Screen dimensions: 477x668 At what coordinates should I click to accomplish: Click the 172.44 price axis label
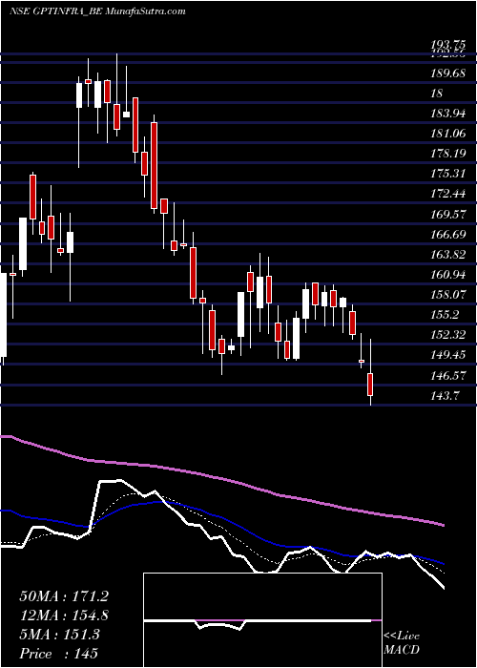point(448,195)
